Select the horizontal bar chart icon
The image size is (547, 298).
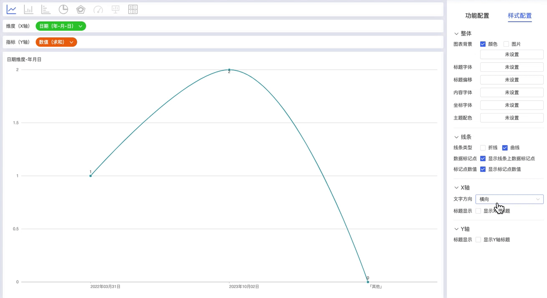pos(46,9)
